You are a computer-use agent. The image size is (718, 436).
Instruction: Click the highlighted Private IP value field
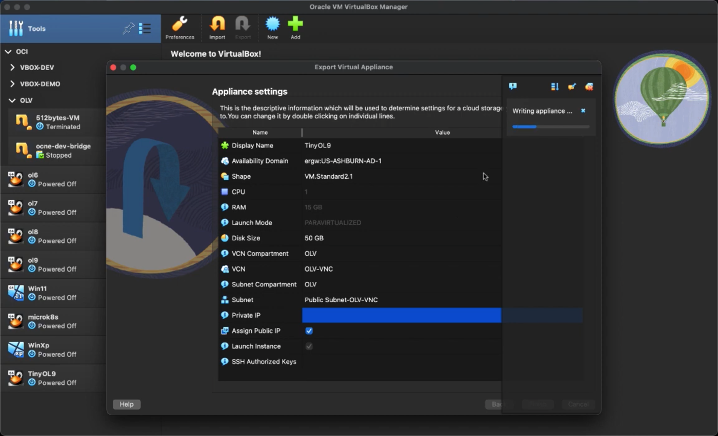tap(402, 315)
